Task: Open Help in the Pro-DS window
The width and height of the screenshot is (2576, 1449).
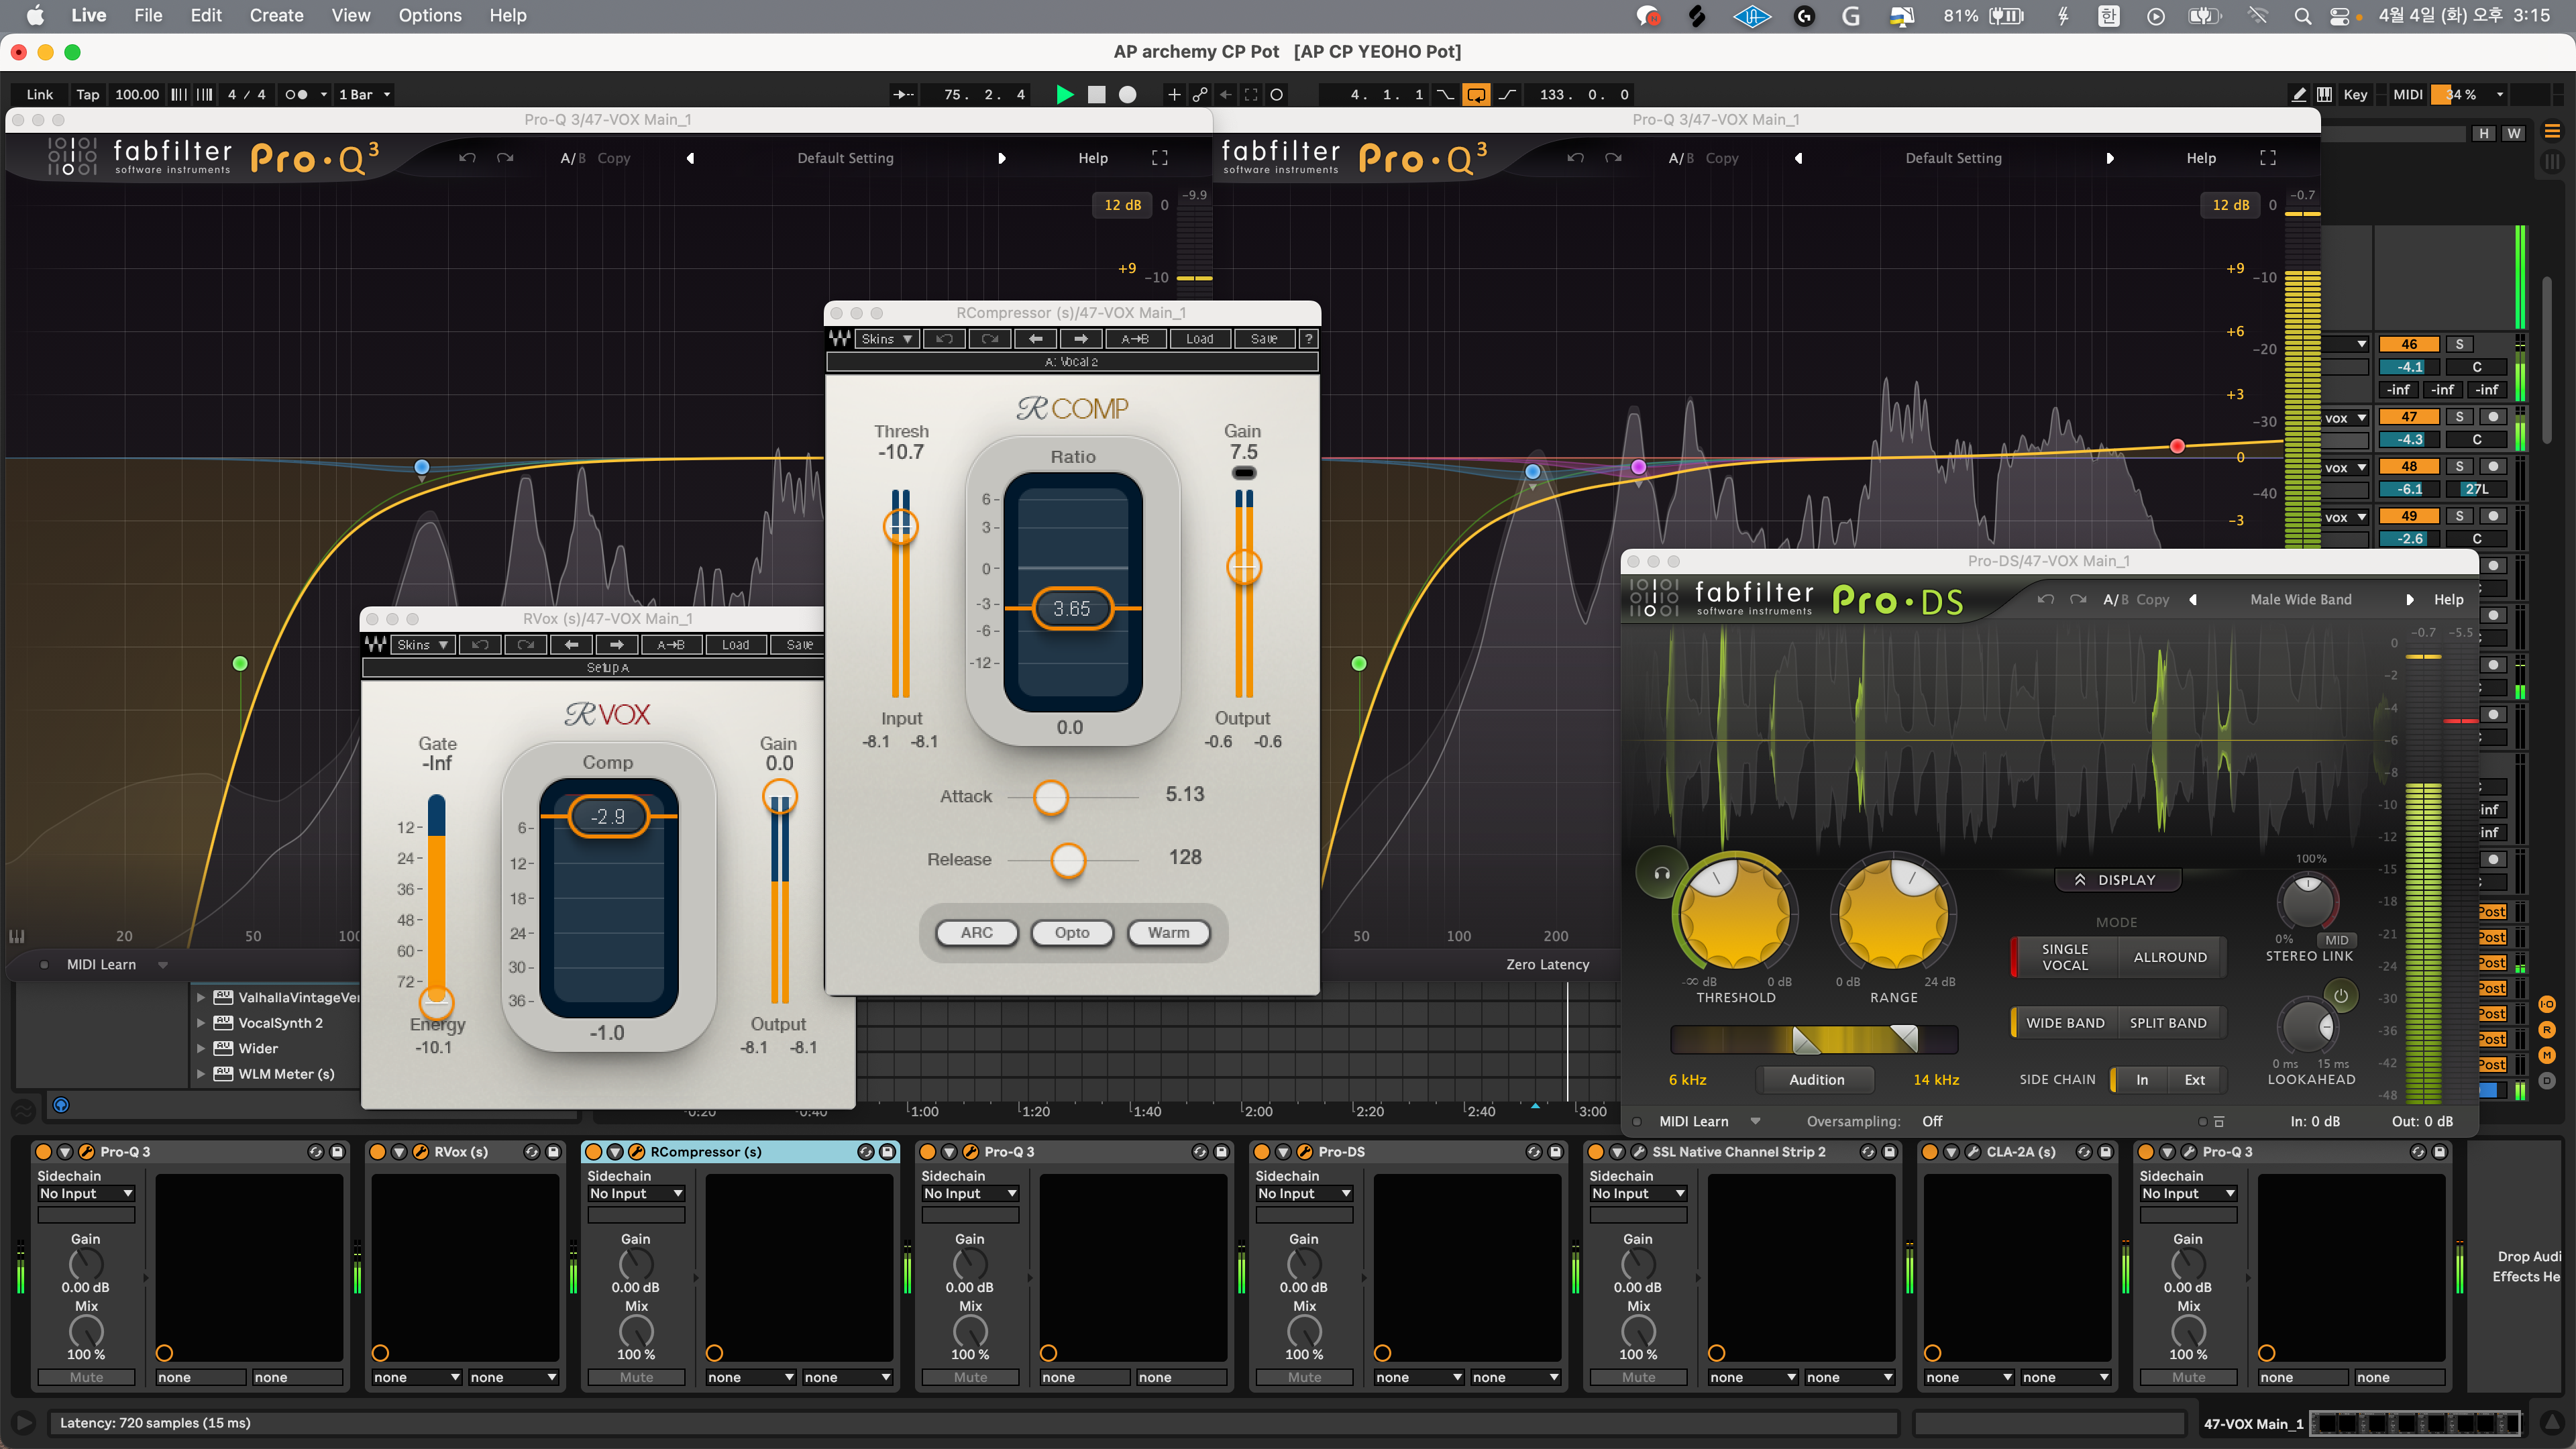Action: (x=2448, y=599)
